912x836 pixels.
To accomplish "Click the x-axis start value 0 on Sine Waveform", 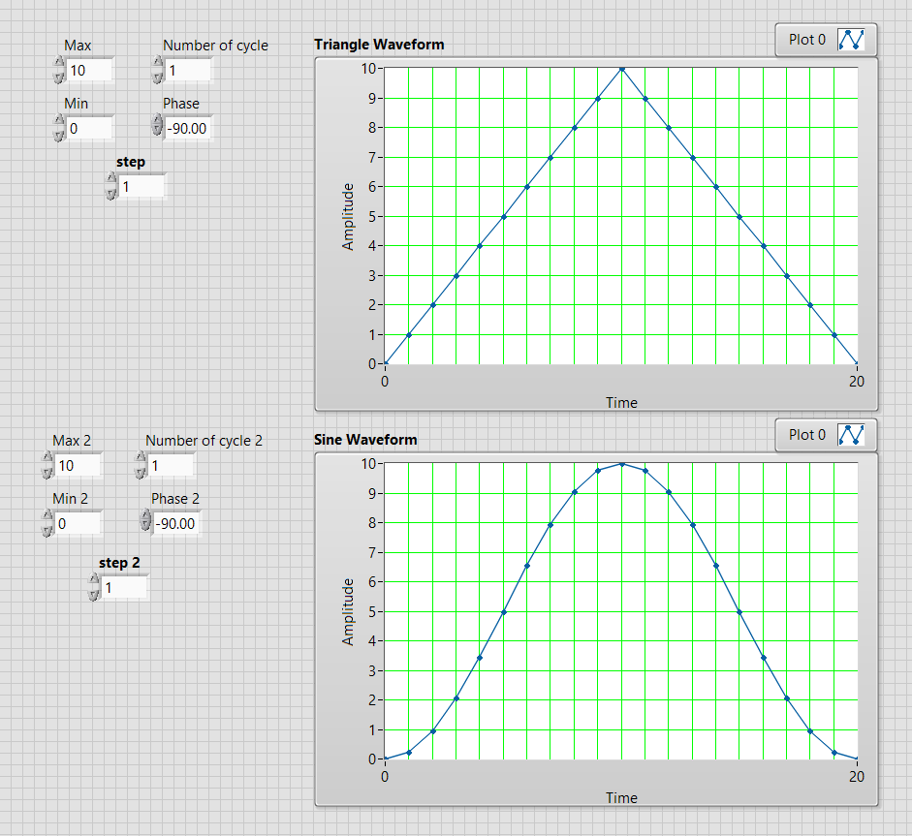I will pyautogui.click(x=385, y=777).
